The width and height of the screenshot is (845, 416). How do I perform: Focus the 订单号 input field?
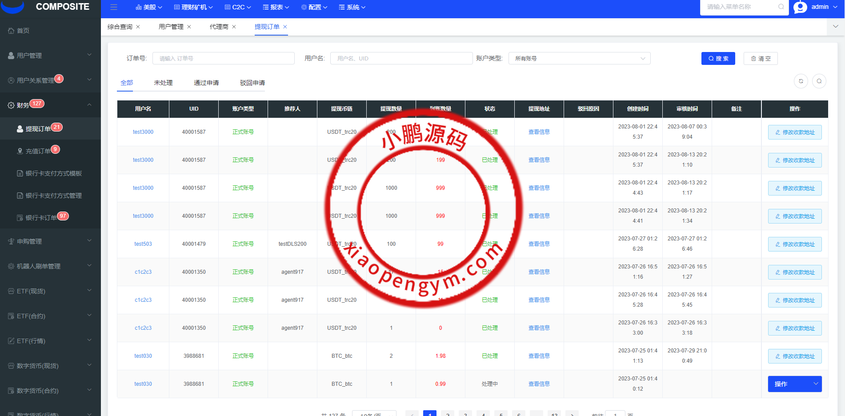[x=223, y=59]
